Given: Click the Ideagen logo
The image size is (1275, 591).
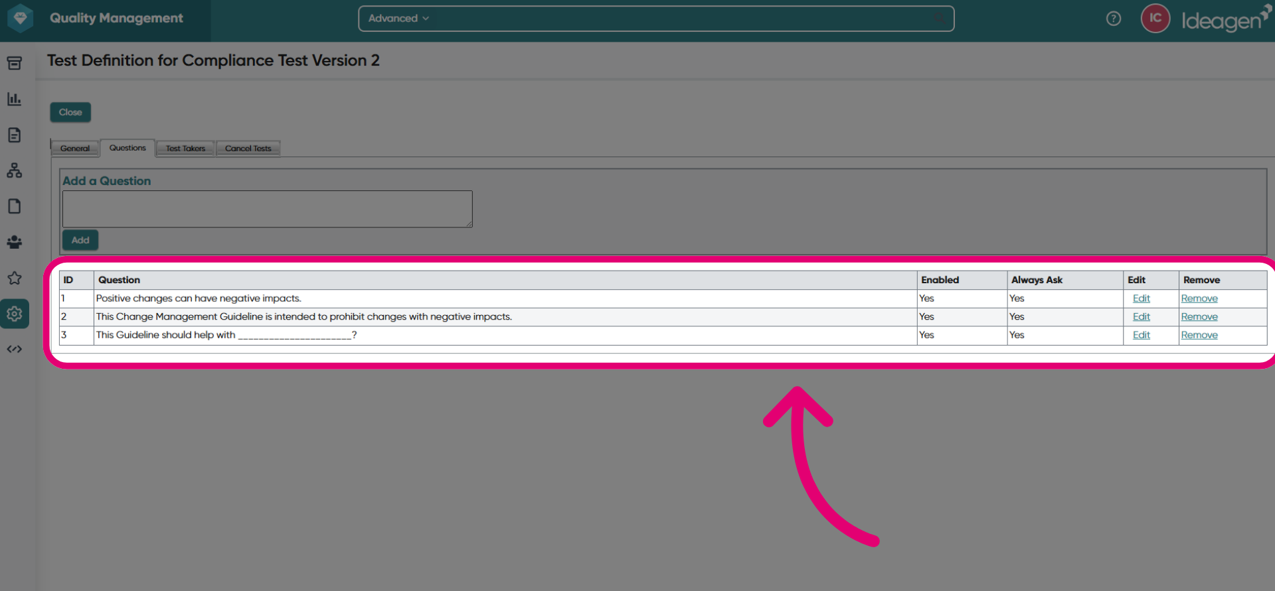Looking at the screenshot, I should click(1226, 19).
